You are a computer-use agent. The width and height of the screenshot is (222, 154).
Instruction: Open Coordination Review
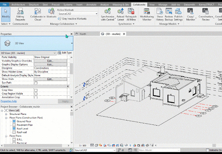coord(206,14)
